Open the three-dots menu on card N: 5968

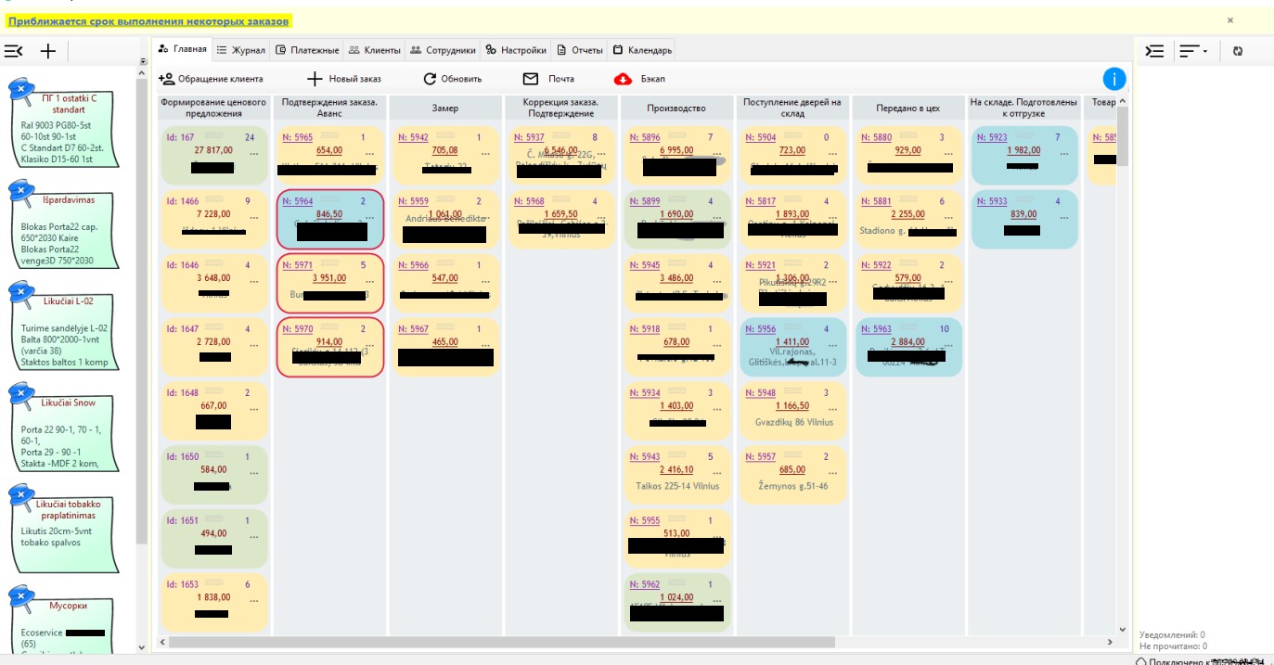[x=601, y=218]
